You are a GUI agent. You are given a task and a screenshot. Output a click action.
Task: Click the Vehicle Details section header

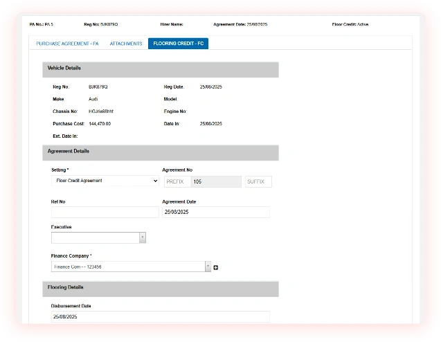161,69
